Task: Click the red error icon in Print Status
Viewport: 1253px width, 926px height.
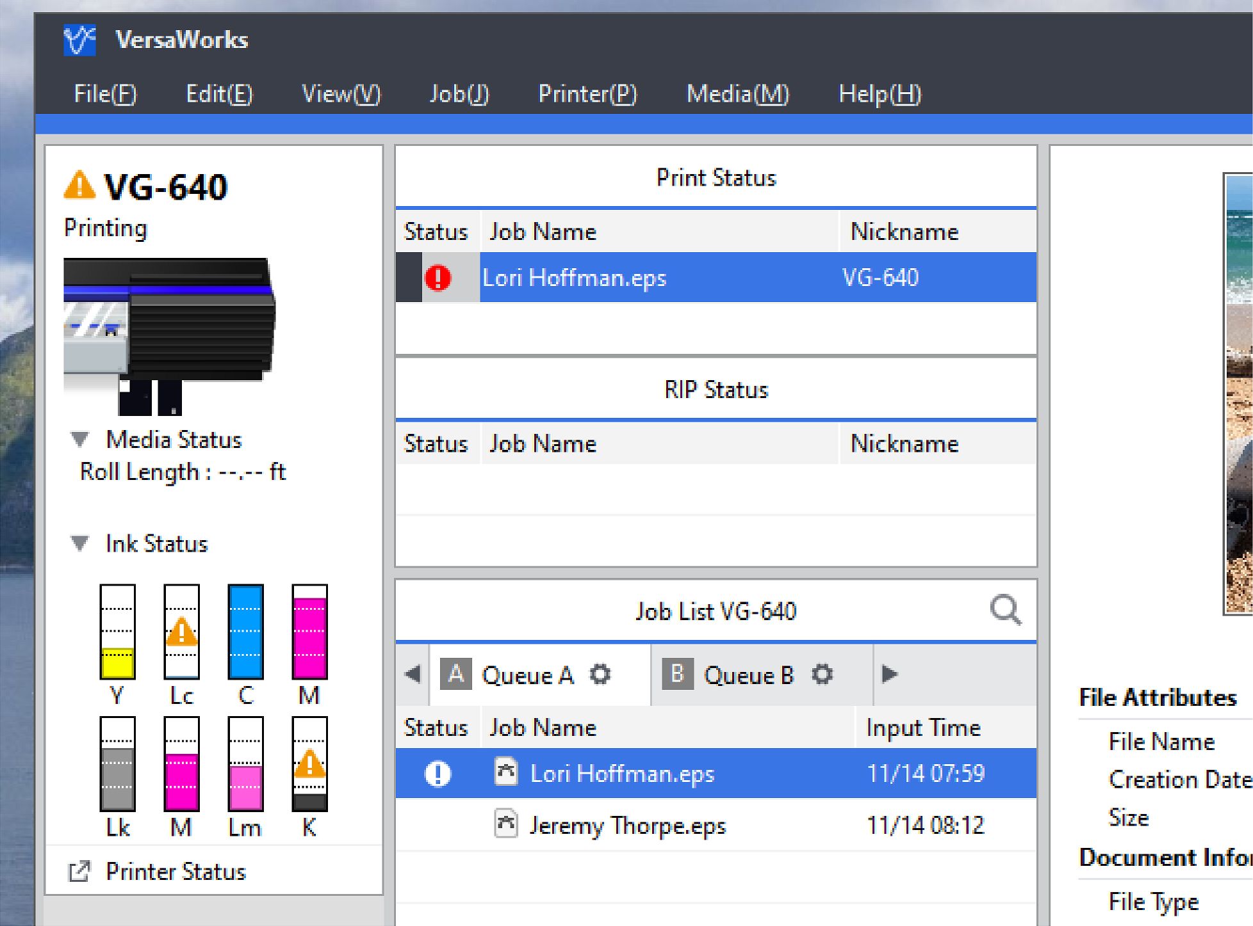Action: pyautogui.click(x=438, y=278)
